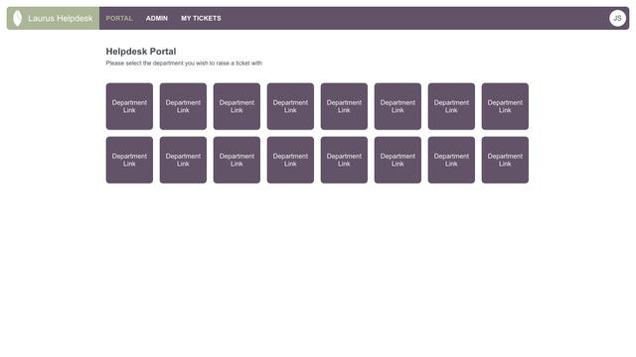Viewport: 636px width, 357px height.
Task: Select sixth Department Link tile in top row
Action: pyautogui.click(x=397, y=106)
